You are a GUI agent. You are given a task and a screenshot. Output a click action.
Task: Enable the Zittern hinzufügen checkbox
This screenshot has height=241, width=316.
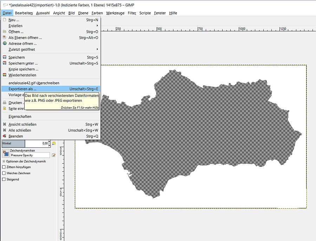point(4,167)
